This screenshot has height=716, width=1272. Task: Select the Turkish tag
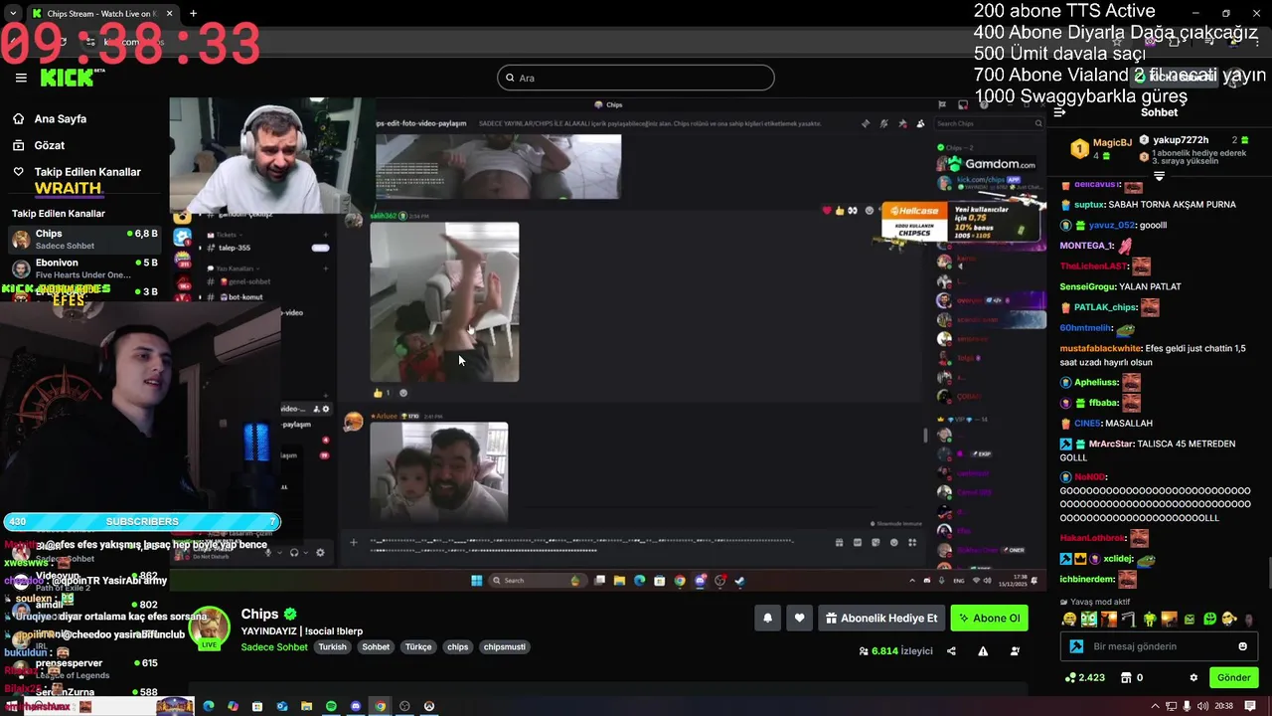[x=332, y=647]
